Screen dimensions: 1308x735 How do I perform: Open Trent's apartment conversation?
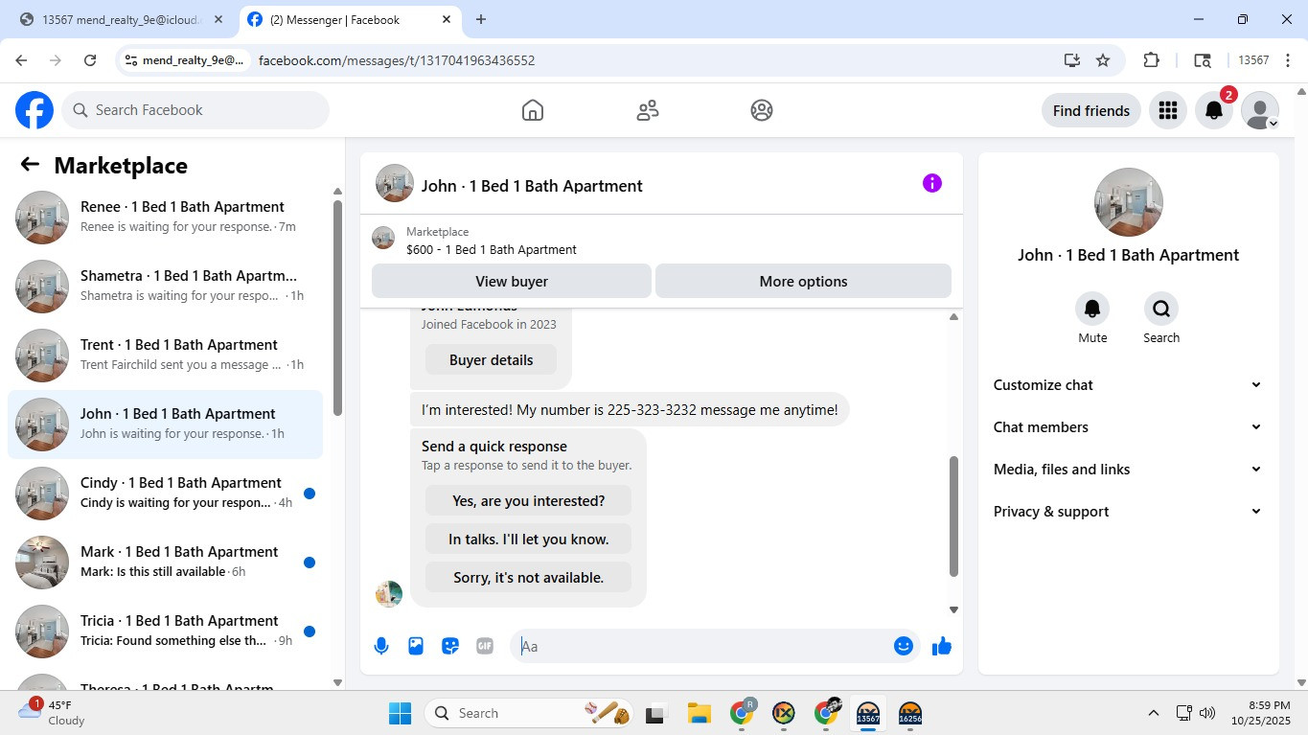166,356
